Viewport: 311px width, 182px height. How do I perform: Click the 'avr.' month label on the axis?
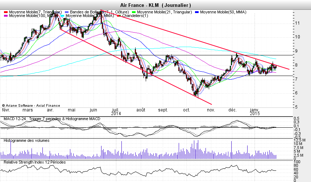[x=50, y=110]
